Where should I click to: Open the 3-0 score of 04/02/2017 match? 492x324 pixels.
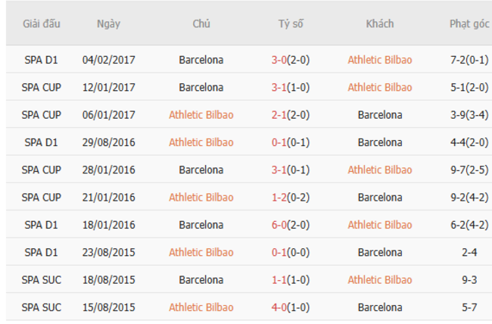click(x=280, y=60)
